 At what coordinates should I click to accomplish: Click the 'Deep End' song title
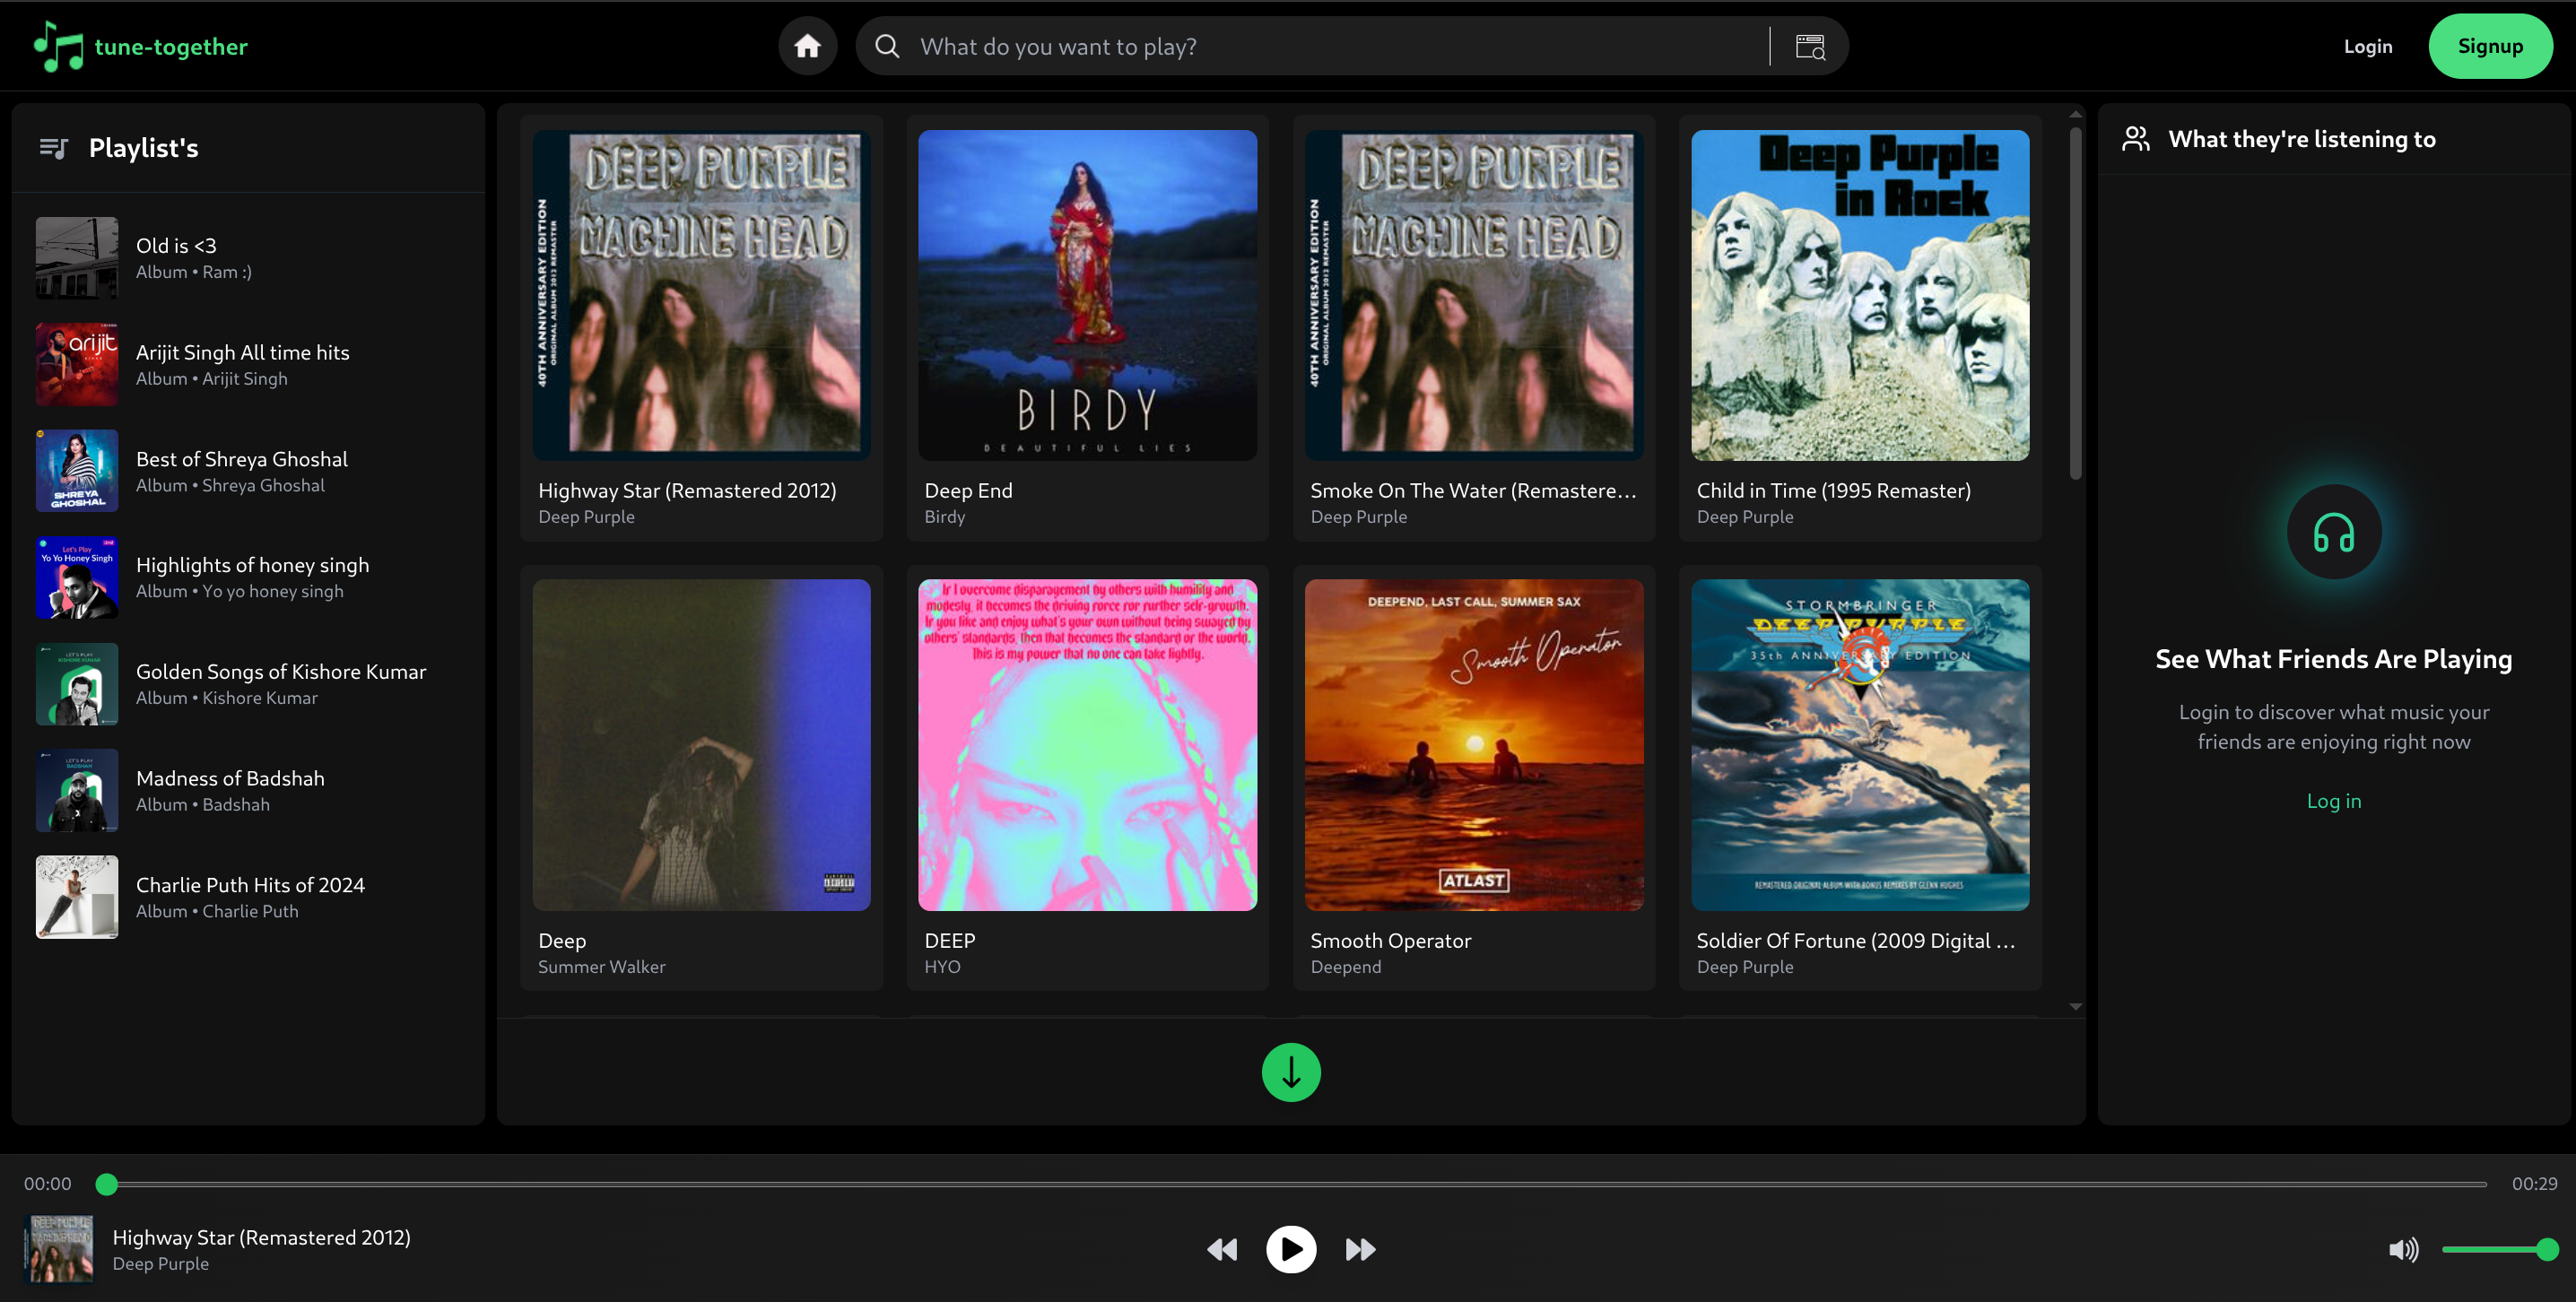point(968,491)
